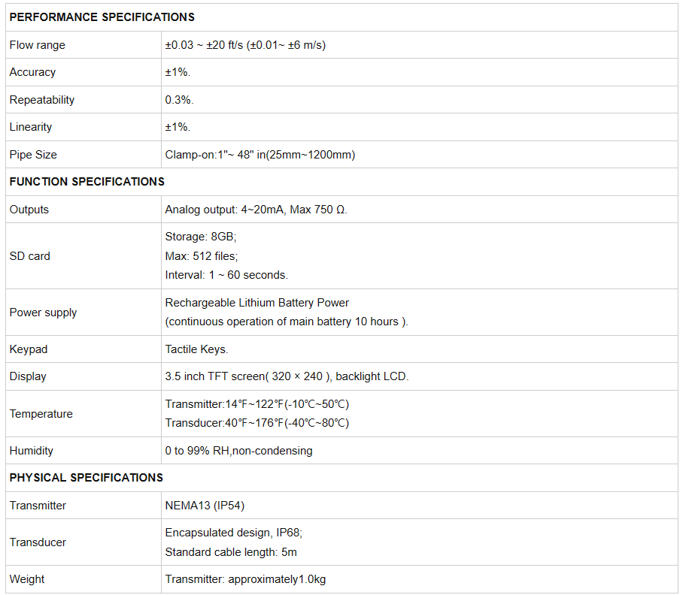
Task: Click the Repeatability value 0.3%
Action: tap(179, 100)
